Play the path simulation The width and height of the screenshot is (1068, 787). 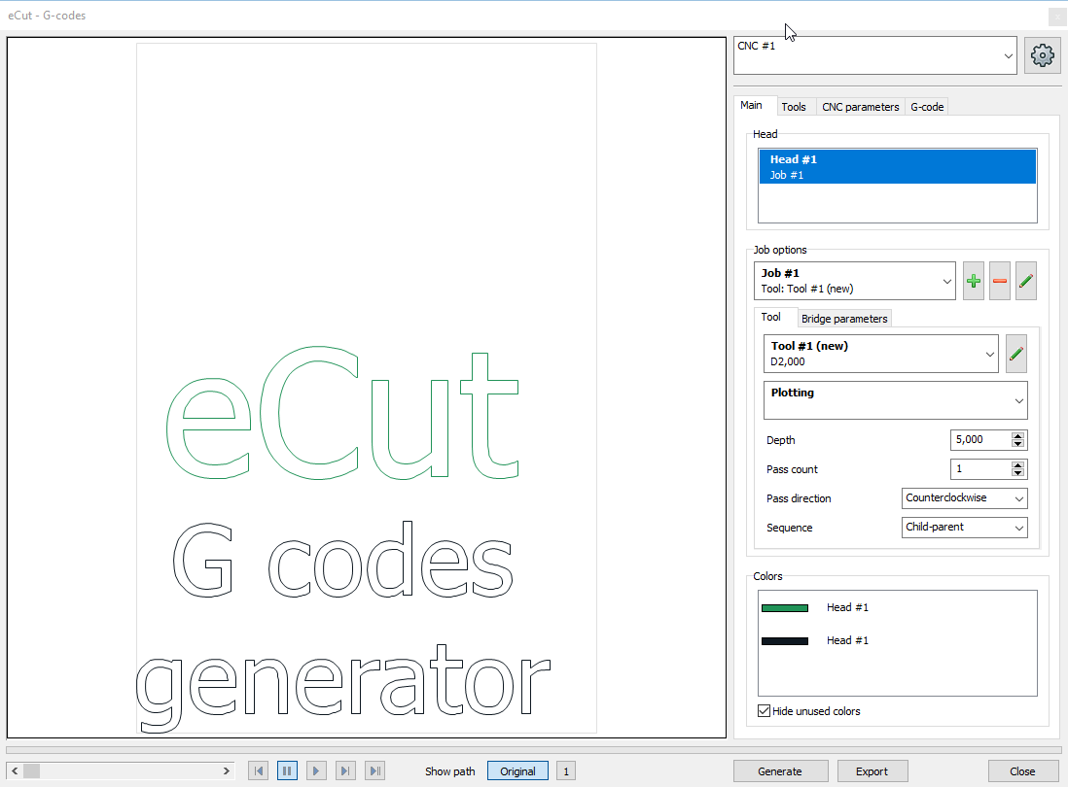pos(316,770)
